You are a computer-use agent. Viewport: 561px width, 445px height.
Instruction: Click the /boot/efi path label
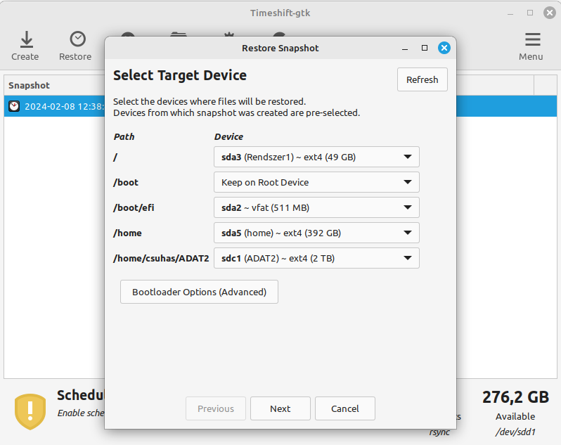click(134, 207)
